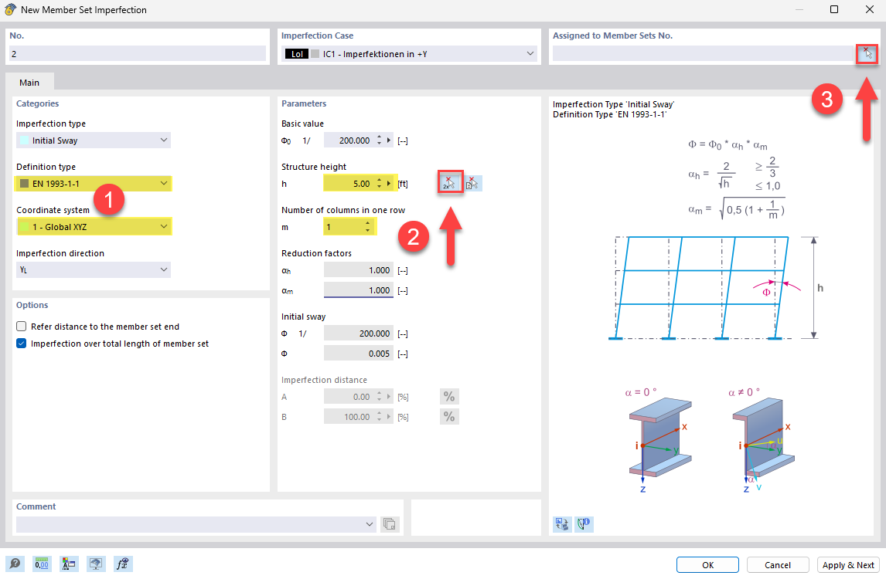Screen dimensions: 886x579
Task: Open the info icon beside the preview
Action: (x=584, y=523)
